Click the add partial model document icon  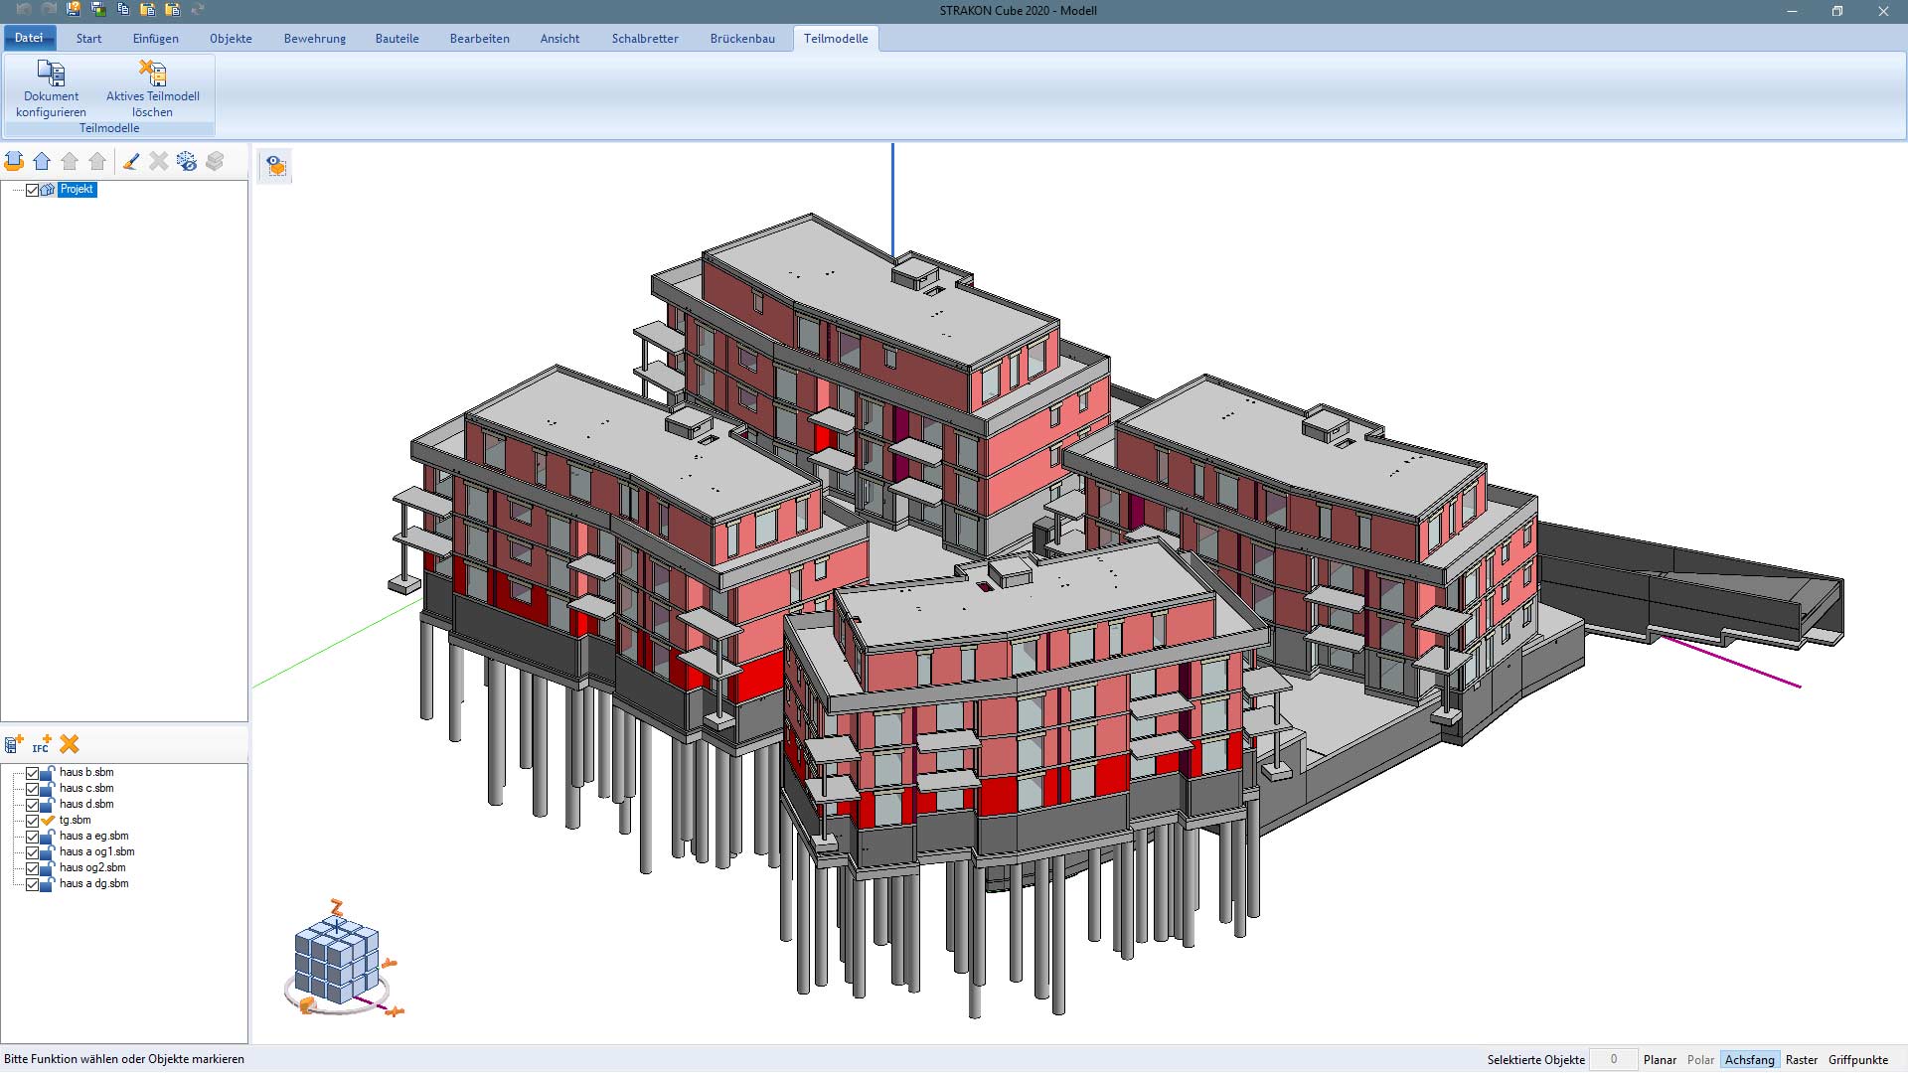click(x=14, y=744)
